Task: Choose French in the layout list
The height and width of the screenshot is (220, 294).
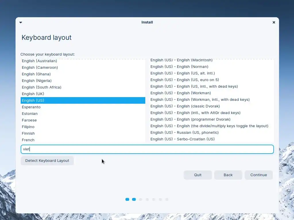Action: coord(83,140)
